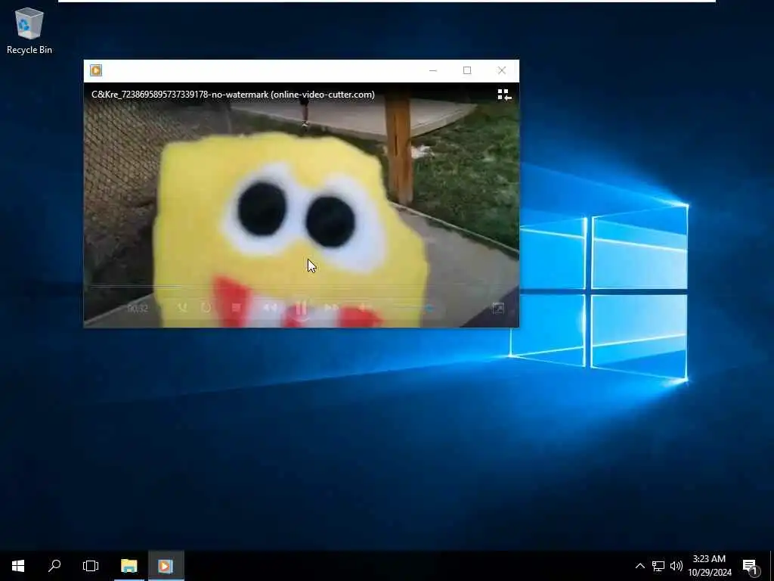Open Task View

click(91, 566)
